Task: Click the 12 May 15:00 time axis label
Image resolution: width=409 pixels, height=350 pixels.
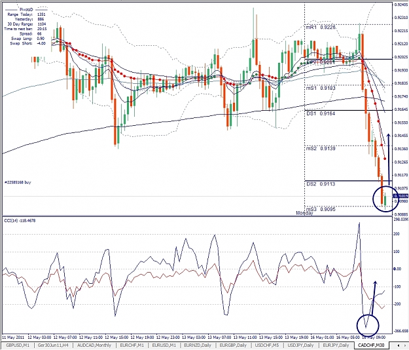Action: tap(117, 337)
